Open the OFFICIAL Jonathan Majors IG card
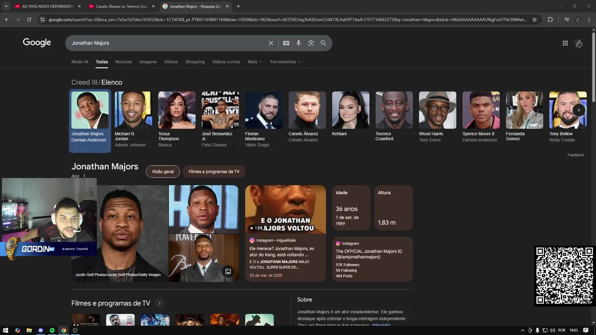Screen dimensions: 596x335 (x=372, y=259)
